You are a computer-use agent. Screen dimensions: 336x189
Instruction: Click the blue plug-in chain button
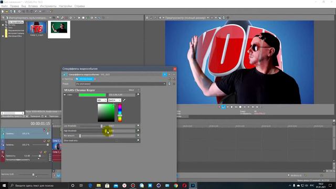tap(164, 75)
